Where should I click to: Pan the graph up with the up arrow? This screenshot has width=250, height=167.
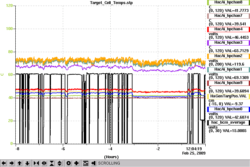(19, 163)
